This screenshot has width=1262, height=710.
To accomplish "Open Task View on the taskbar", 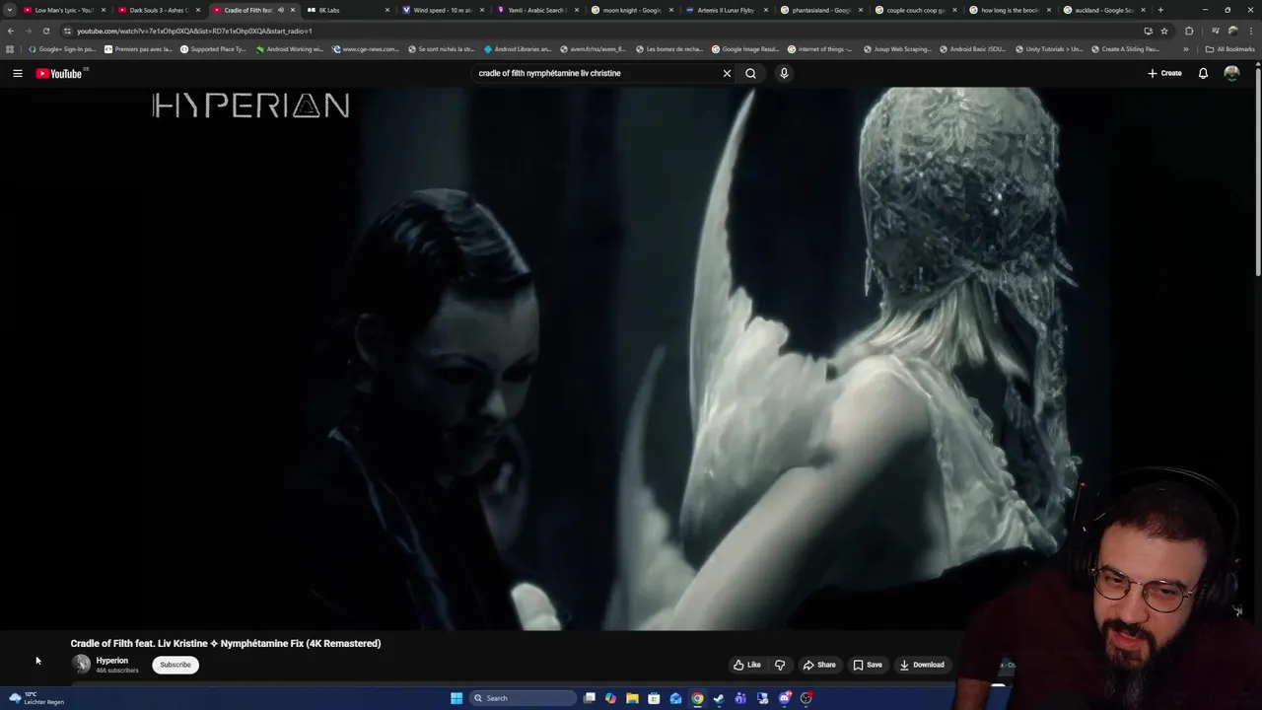I will point(590,698).
